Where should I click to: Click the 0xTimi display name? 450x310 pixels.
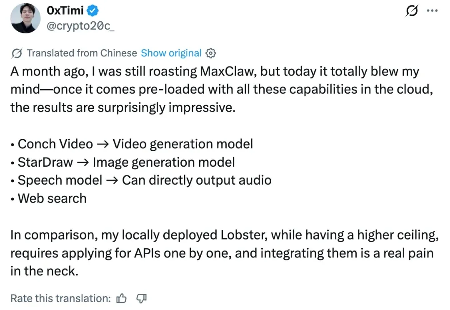[x=65, y=10]
